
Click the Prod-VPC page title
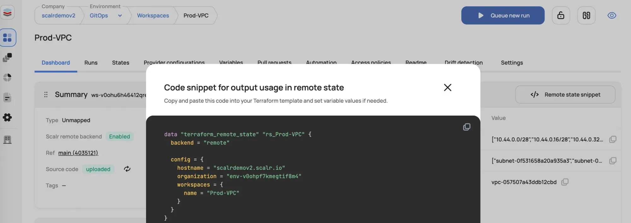53,38
